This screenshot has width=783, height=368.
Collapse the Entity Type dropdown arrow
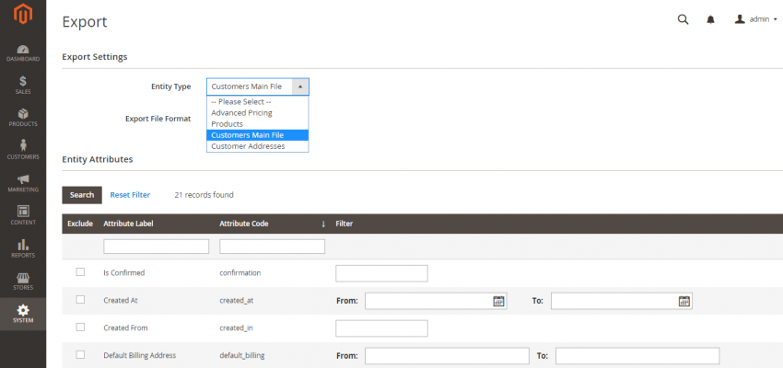coord(300,86)
